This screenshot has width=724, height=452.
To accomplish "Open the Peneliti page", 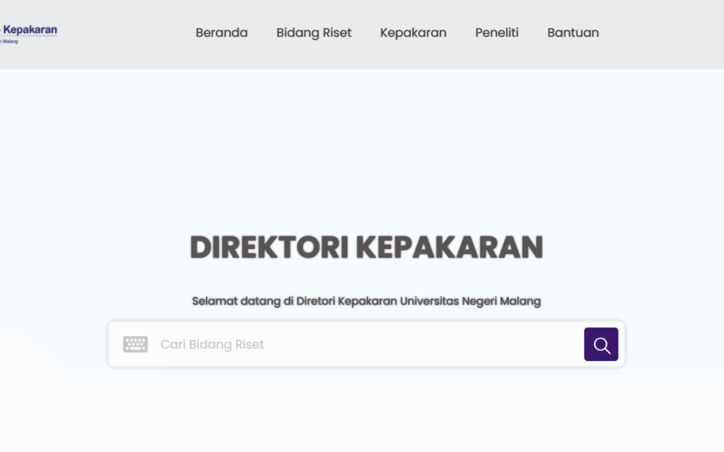I will [x=497, y=33].
